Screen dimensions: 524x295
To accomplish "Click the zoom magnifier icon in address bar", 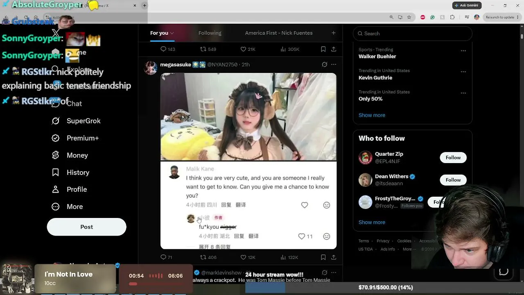I will (x=391, y=17).
